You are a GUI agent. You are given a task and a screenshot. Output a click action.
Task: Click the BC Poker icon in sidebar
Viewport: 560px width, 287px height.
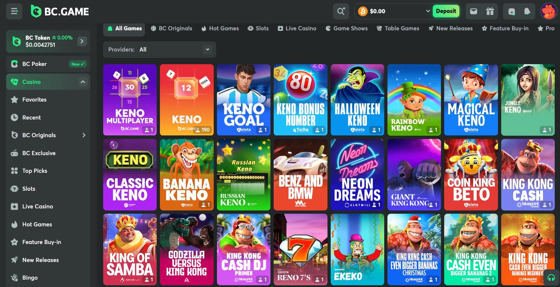[x=14, y=64]
